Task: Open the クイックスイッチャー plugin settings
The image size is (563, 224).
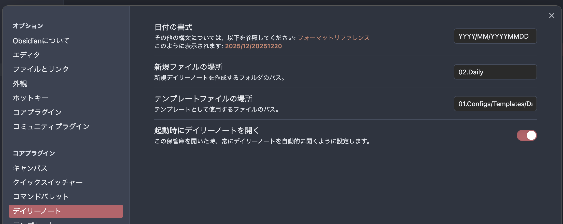Action: click(48, 182)
